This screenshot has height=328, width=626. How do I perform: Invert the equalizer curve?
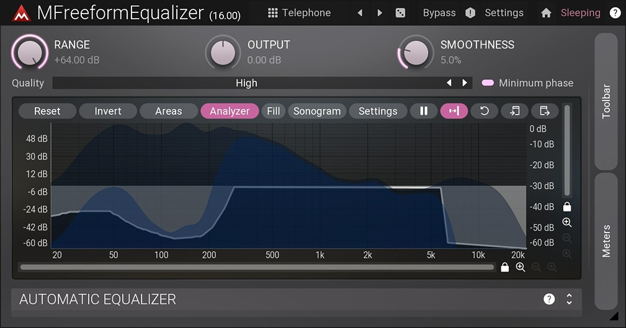click(108, 111)
